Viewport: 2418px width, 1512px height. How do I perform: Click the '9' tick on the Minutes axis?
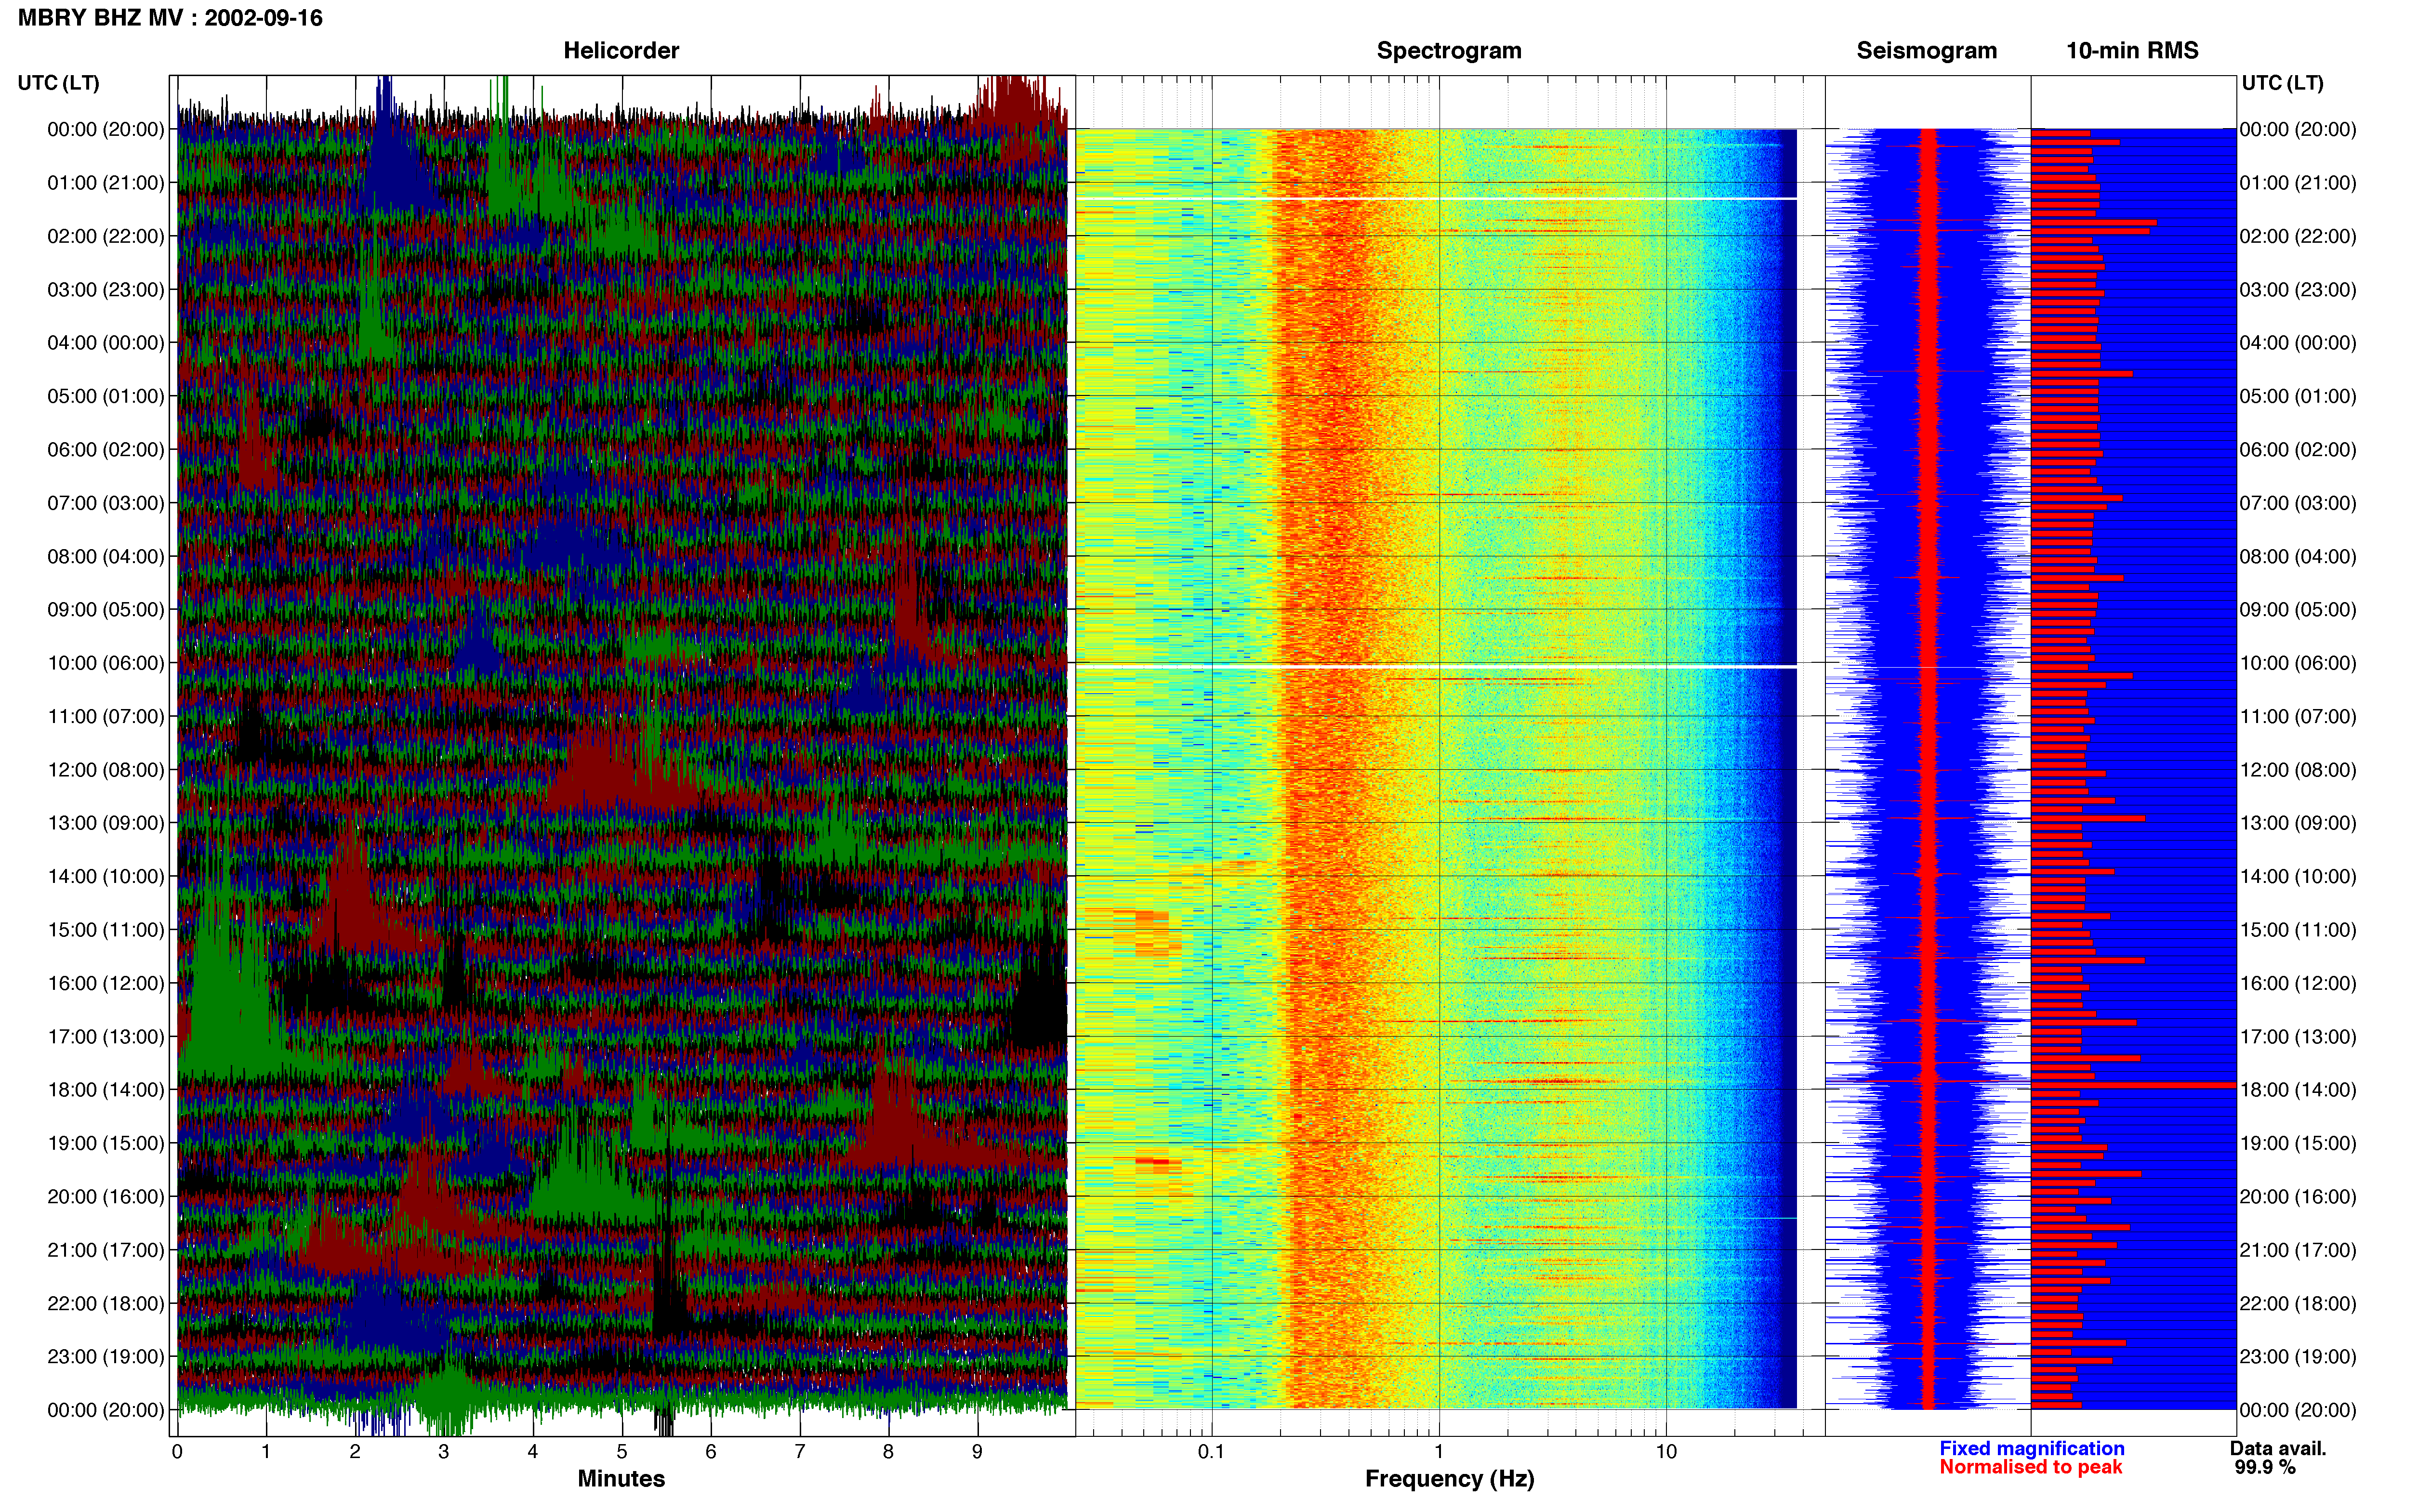tap(977, 1452)
